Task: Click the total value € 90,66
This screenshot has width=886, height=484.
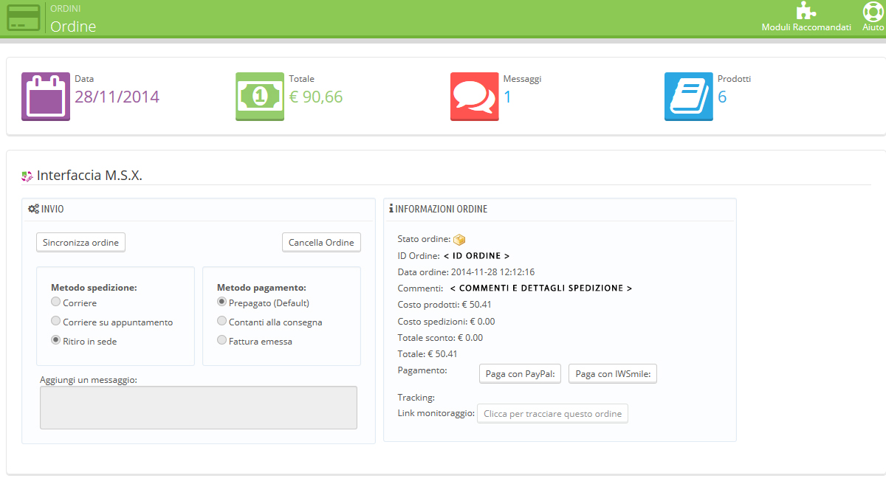Action: click(316, 97)
